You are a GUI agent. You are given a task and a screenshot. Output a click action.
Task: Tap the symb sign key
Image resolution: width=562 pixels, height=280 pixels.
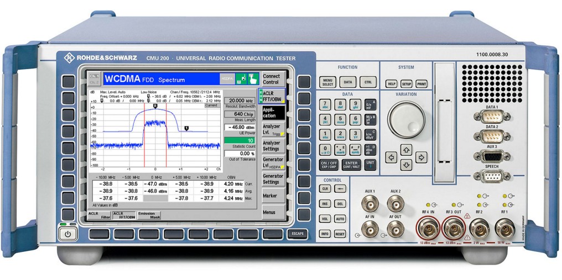tap(355, 150)
